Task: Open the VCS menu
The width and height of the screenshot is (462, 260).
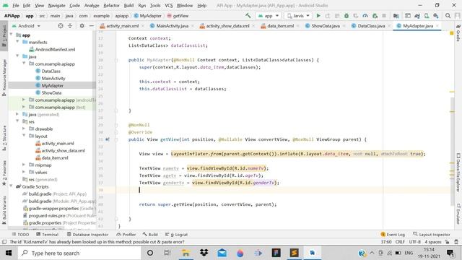Action: pyautogui.click(x=168, y=5)
